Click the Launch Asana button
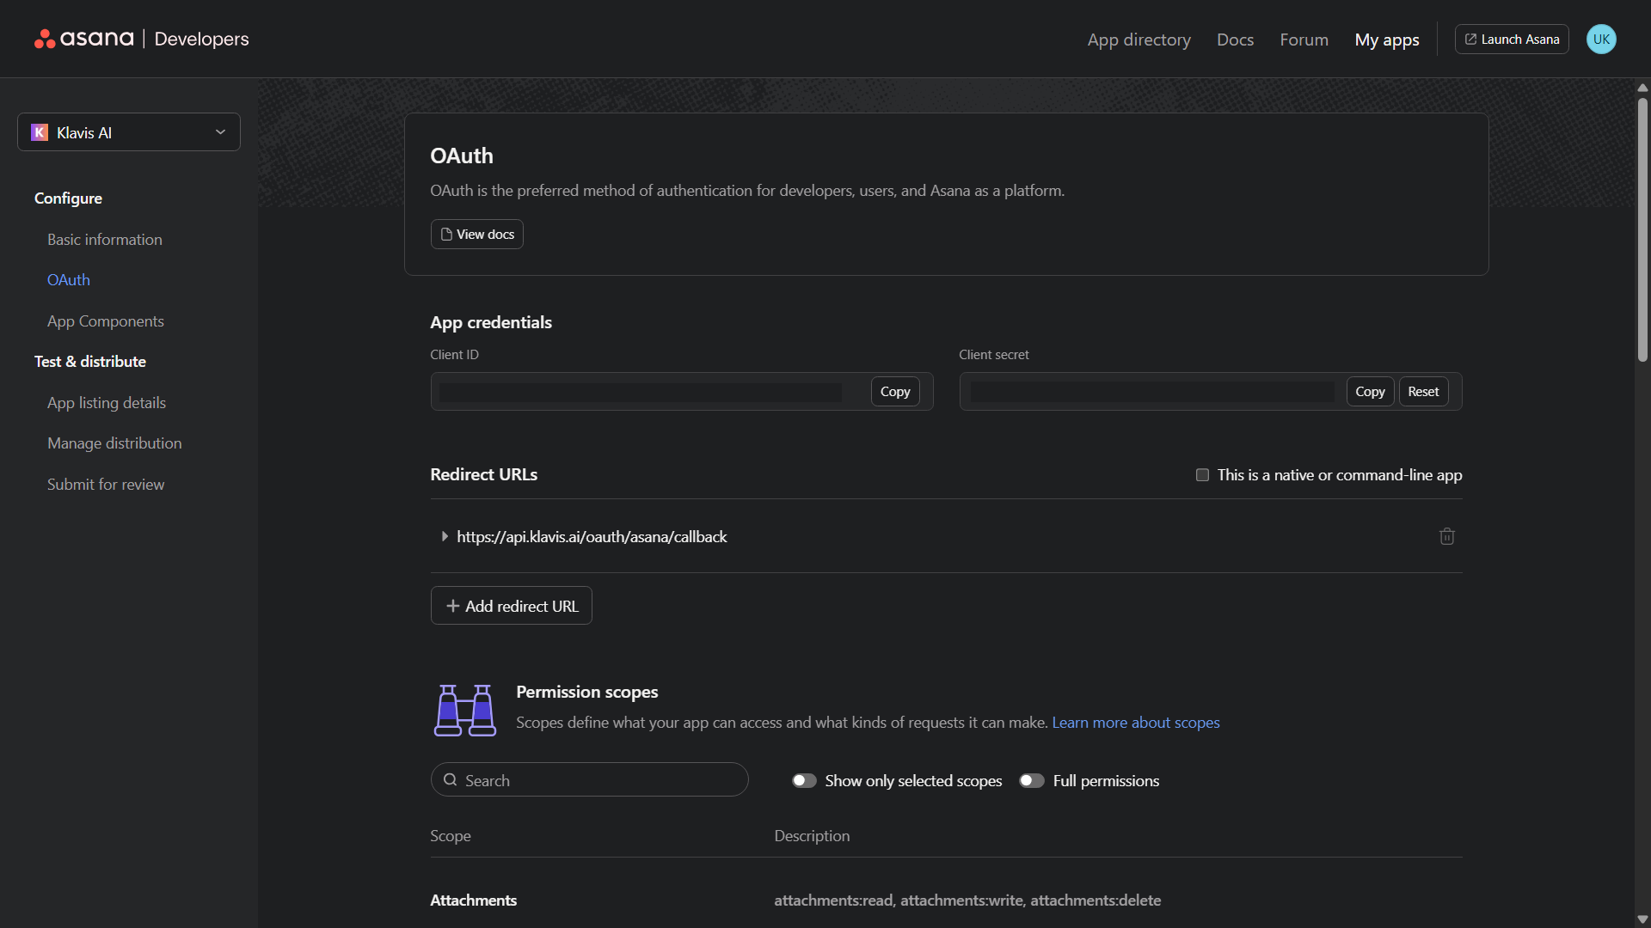 pos(1512,40)
